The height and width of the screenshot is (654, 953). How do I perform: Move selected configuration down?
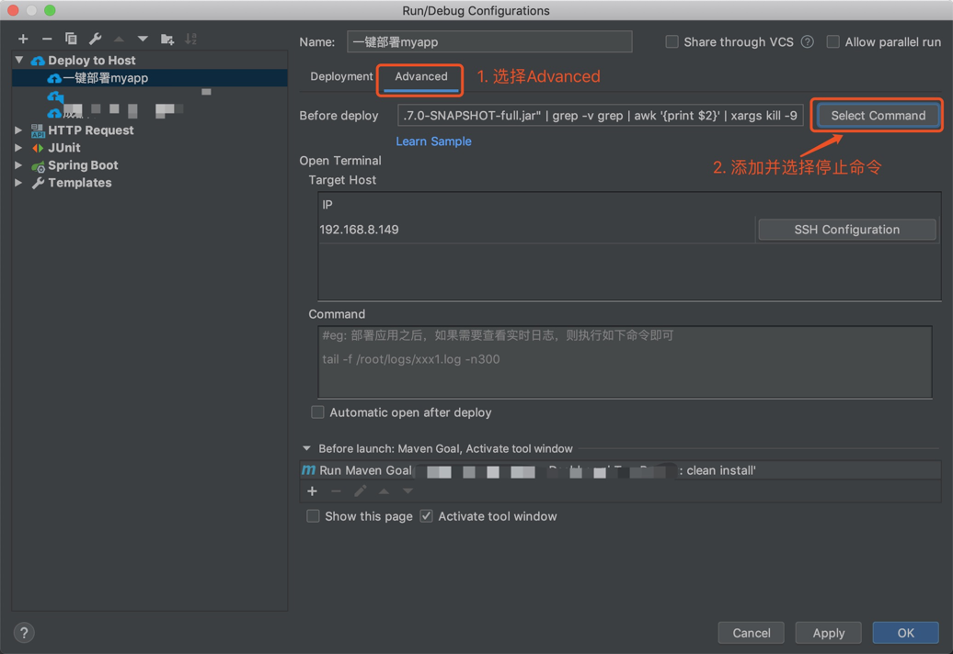coord(142,39)
